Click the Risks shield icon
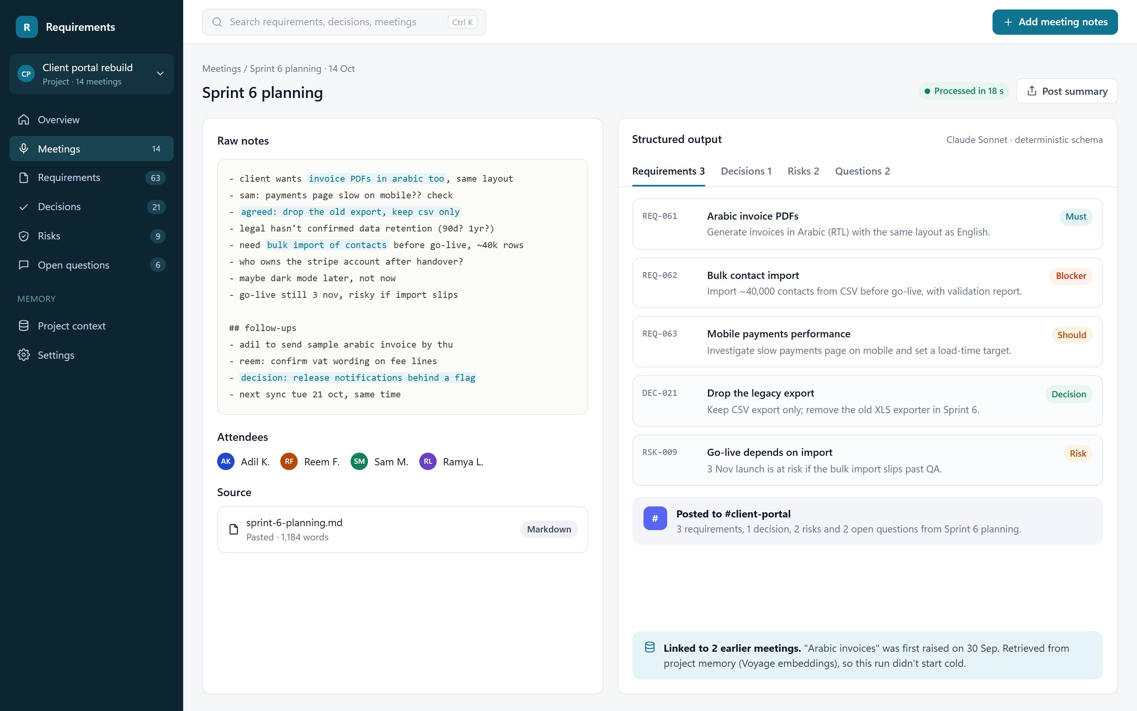The width and height of the screenshot is (1137, 711). coord(24,236)
